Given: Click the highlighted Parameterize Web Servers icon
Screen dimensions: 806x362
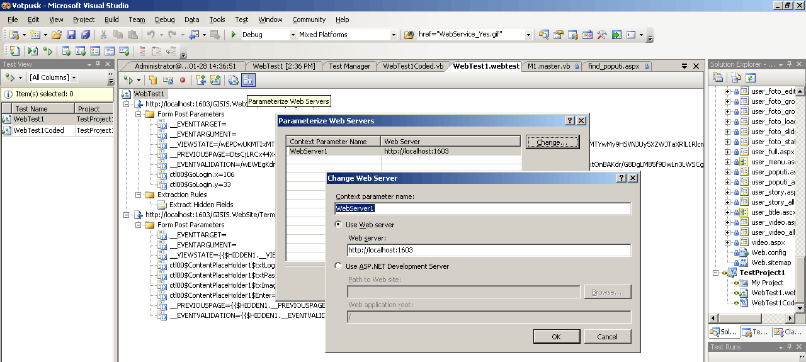Looking at the screenshot, I should (x=248, y=80).
